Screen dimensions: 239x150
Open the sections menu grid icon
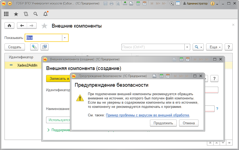pyautogui.click(x=6, y=14)
